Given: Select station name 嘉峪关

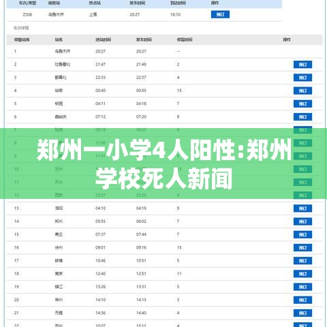Looking at the screenshot, I should coord(61,116).
